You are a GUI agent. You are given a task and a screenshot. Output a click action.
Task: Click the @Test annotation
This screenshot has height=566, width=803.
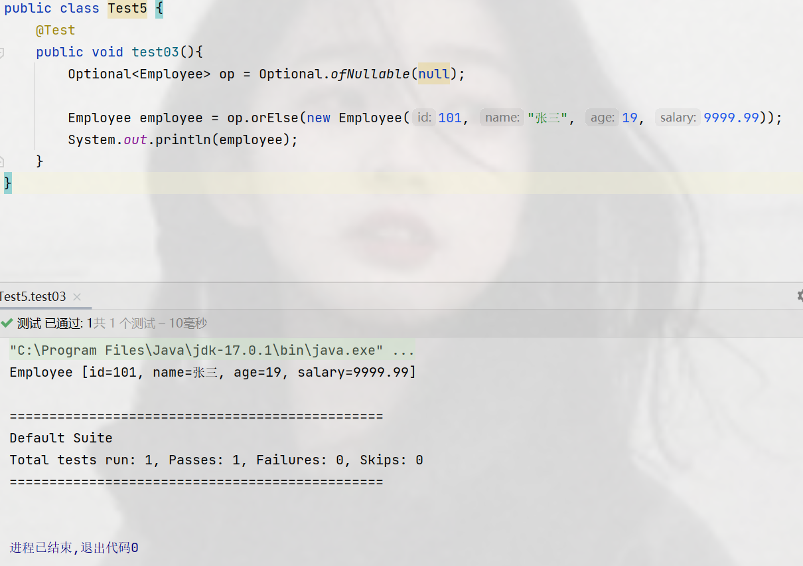[x=56, y=31]
